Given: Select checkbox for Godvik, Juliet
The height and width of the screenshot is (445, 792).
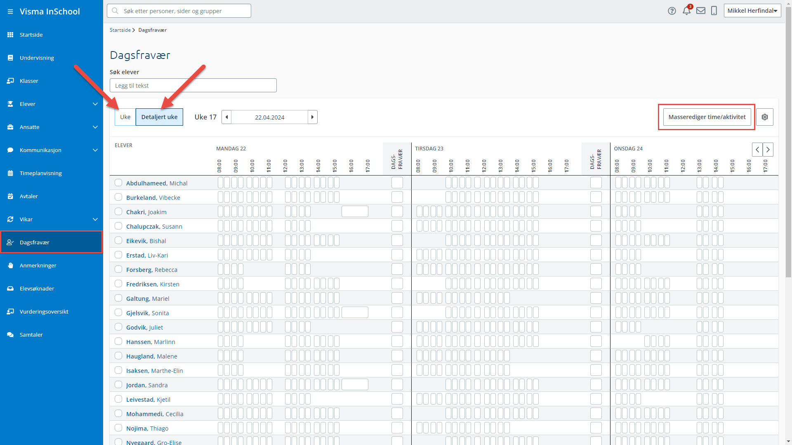Looking at the screenshot, I should point(118,327).
